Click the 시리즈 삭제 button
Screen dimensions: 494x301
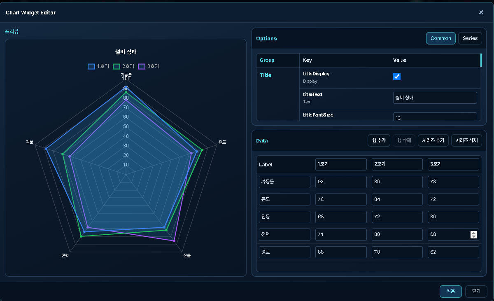click(466, 140)
